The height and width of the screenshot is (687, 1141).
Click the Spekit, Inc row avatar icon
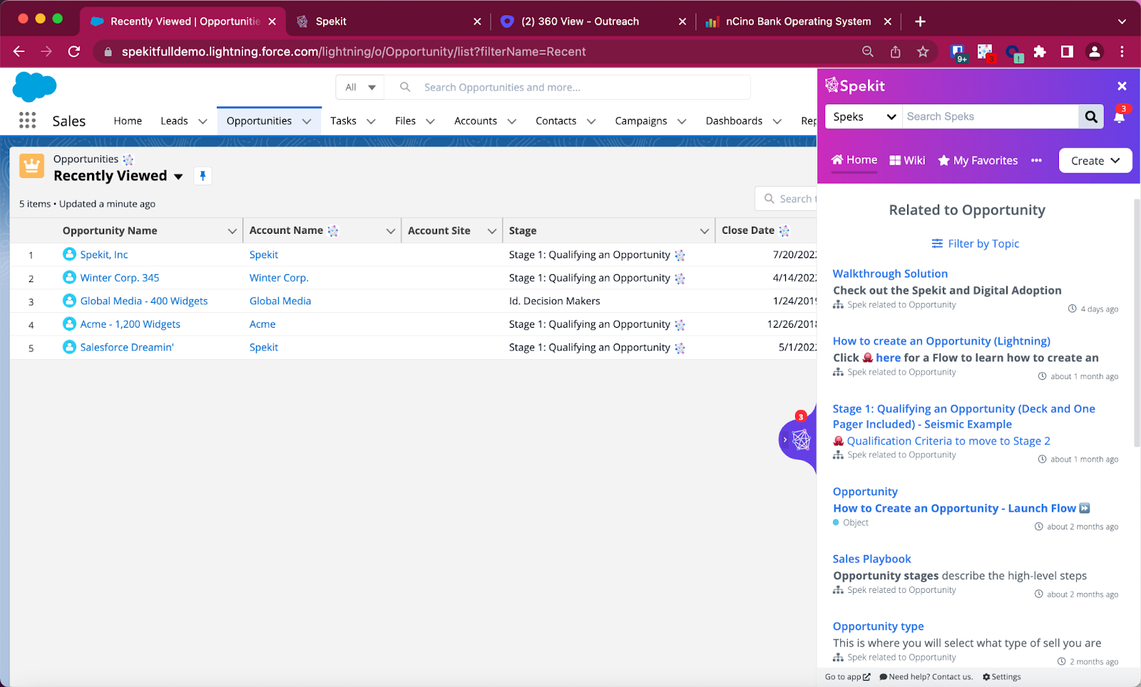tap(69, 254)
